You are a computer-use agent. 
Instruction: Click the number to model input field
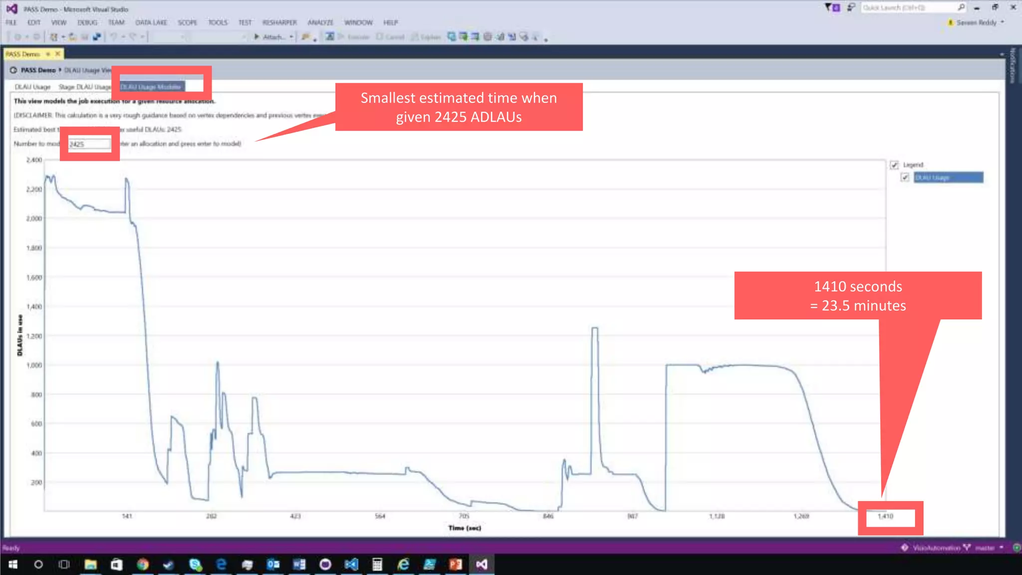(89, 144)
